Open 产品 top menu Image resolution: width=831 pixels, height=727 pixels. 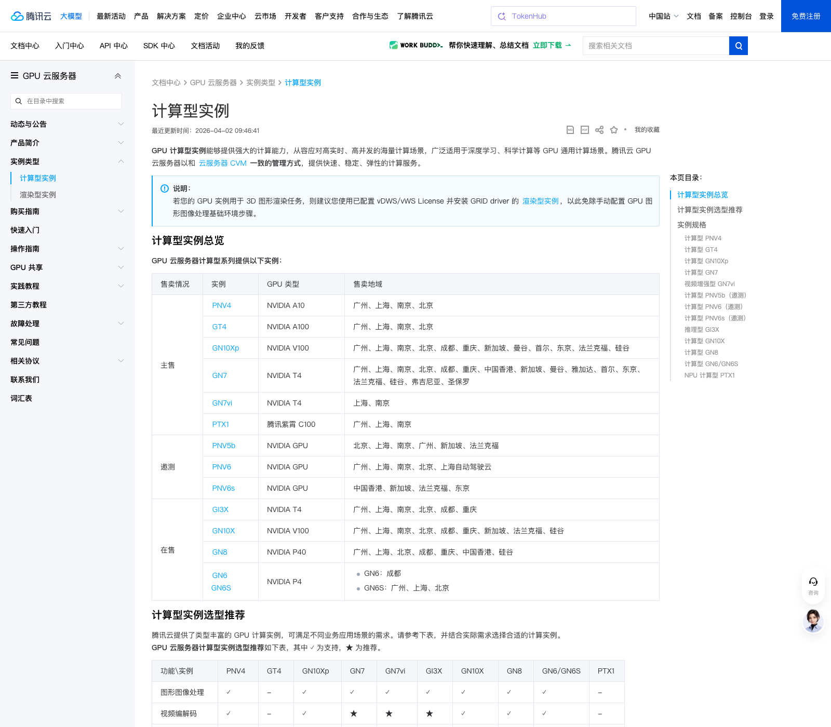point(141,16)
